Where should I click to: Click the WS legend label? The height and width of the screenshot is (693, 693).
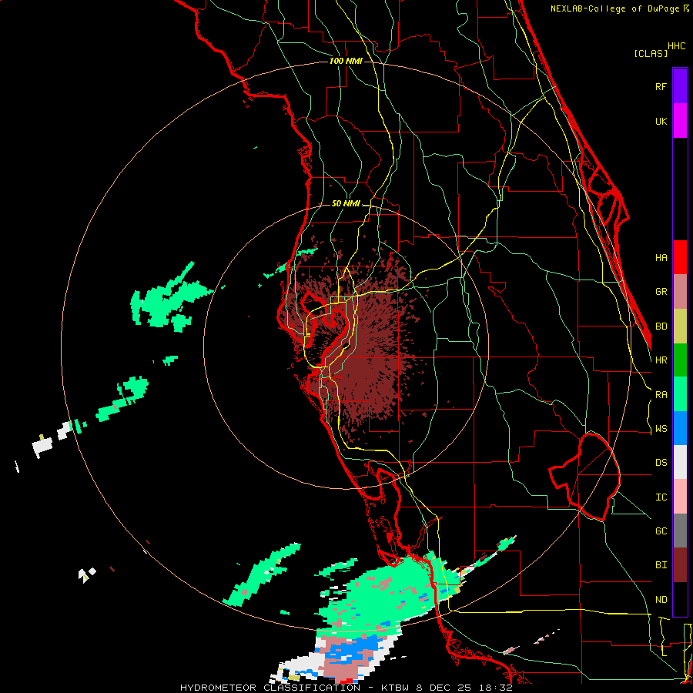tap(661, 429)
